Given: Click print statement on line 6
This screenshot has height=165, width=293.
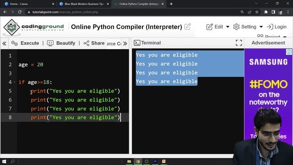Looking at the screenshot, I should [x=75, y=100].
